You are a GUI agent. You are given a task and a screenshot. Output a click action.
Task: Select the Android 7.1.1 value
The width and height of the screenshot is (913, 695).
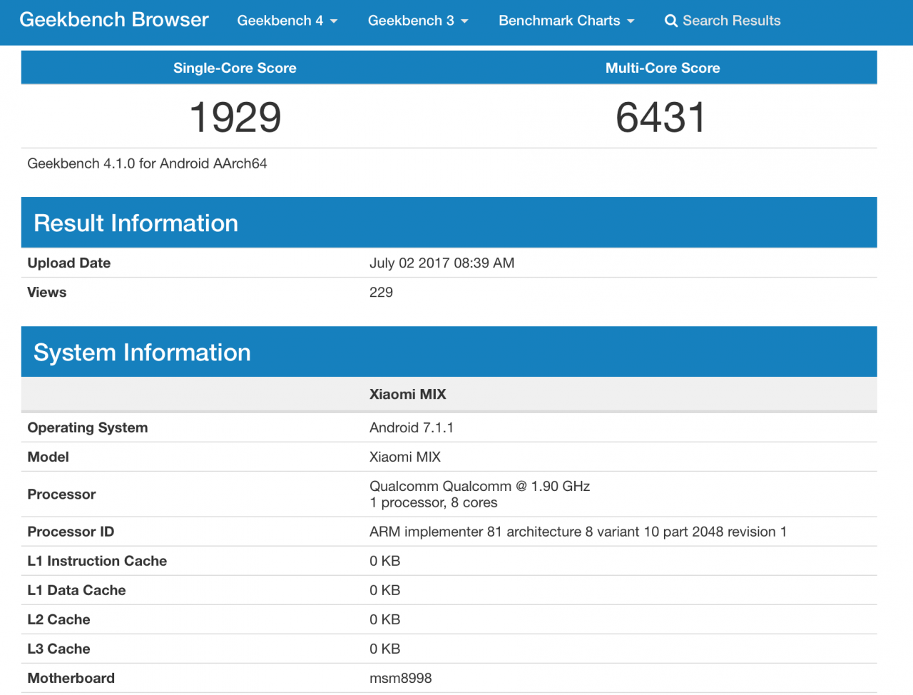pos(412,427)
